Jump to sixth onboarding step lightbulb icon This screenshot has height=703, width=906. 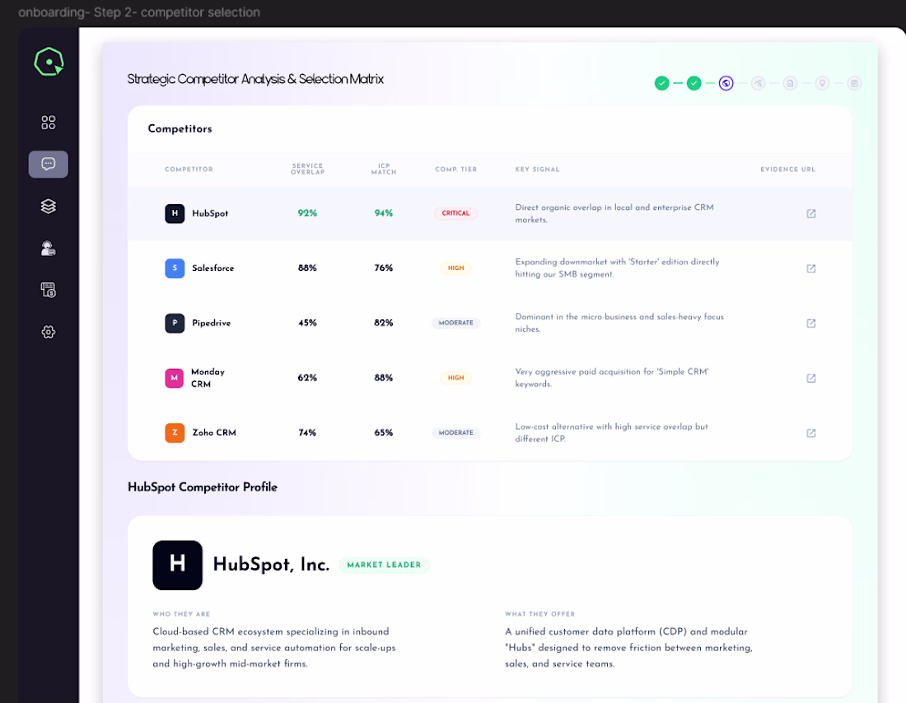pos(822,83)
